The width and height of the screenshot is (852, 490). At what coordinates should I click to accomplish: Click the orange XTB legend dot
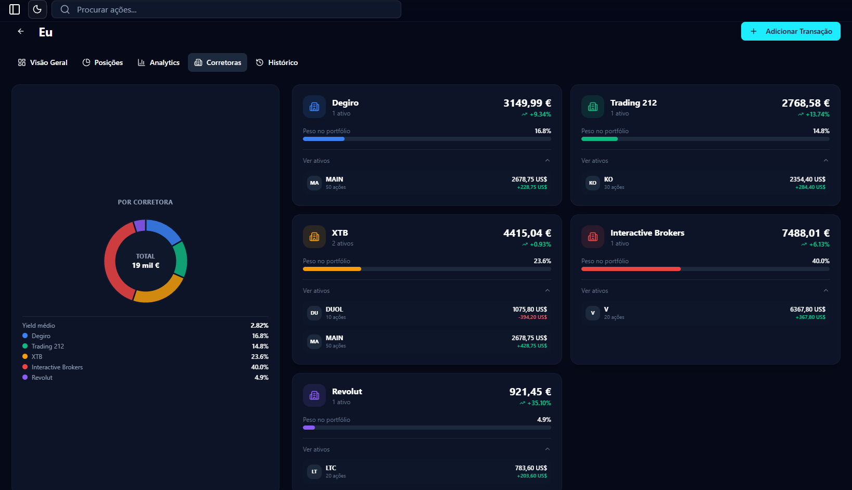pos(25,356)
